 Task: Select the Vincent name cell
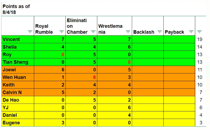tap(18, 39)
